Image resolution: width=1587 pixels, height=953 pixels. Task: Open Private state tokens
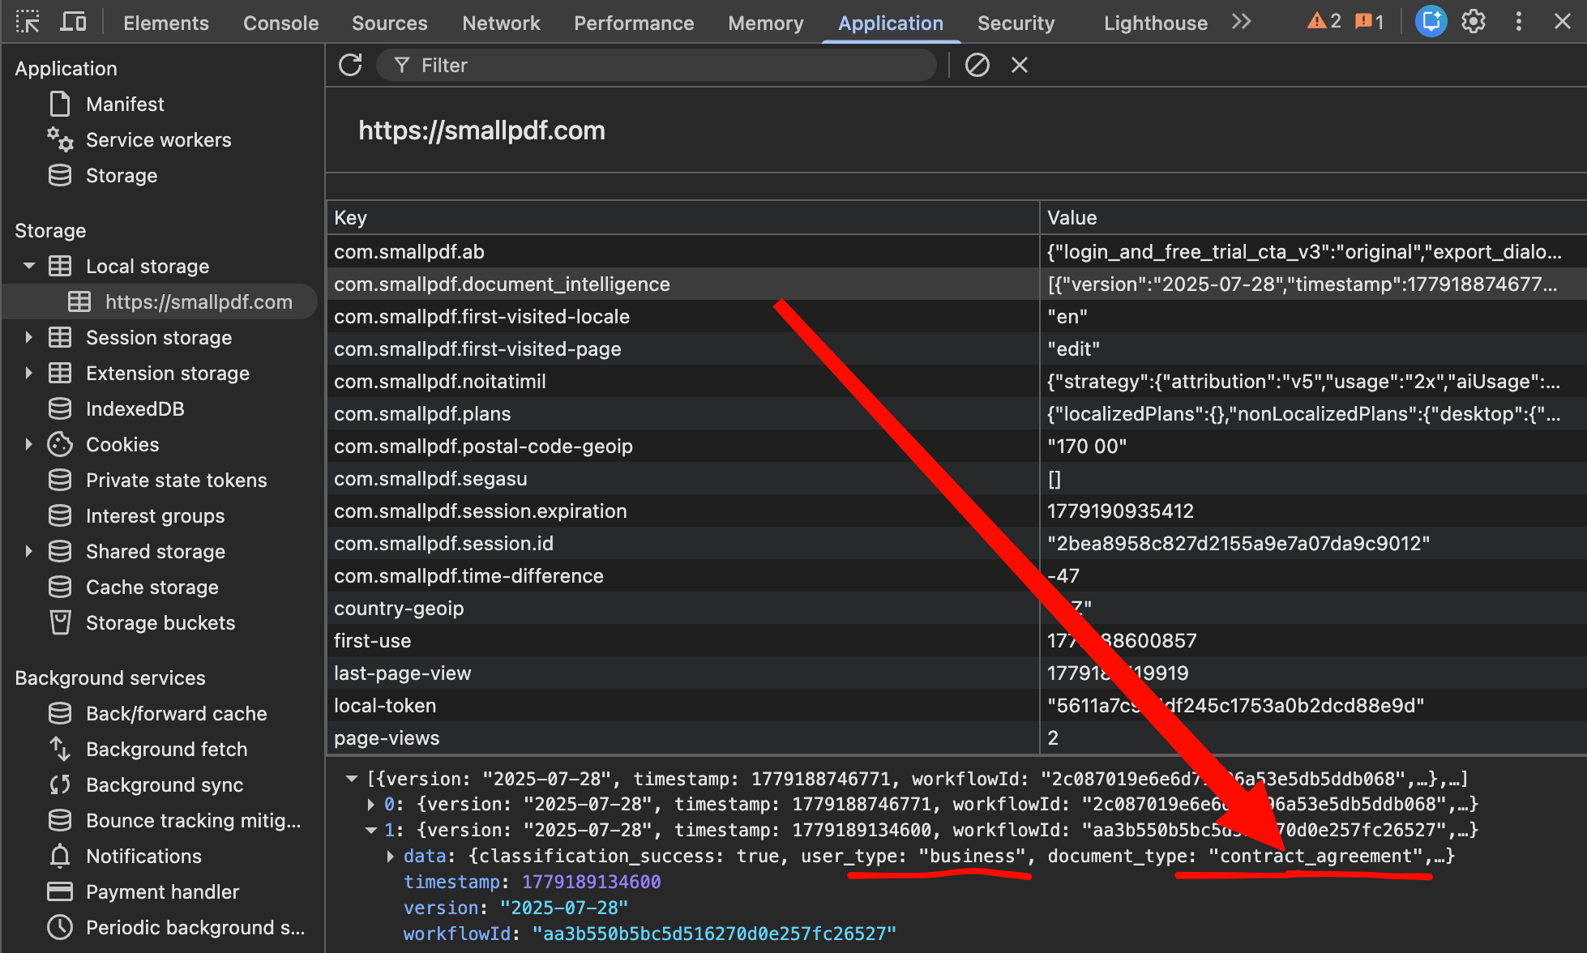coord(176,481)
